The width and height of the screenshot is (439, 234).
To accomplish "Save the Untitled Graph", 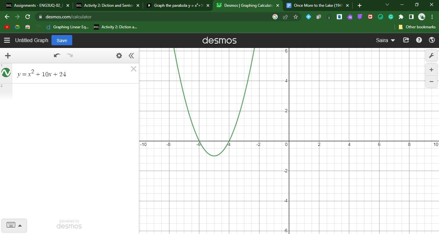I will (x=62, y=40).
